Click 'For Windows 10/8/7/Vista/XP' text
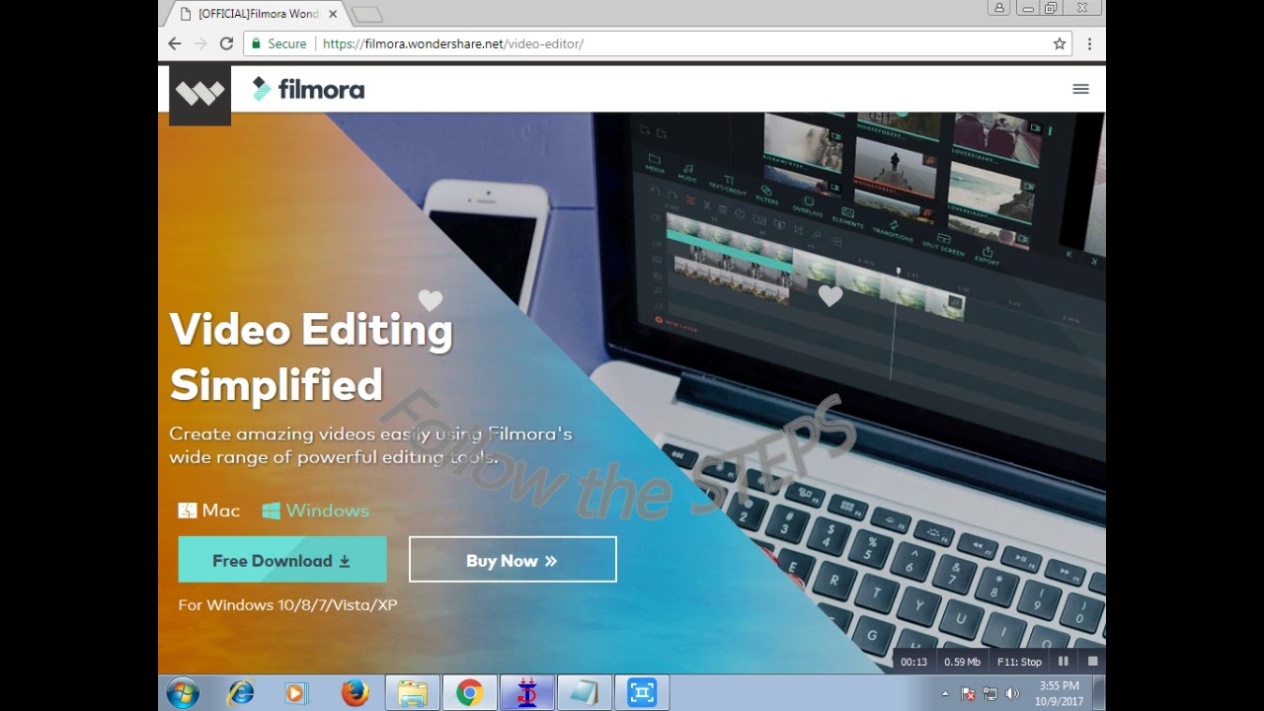This screenshot has height=711, width=1264. pos(287,604)
